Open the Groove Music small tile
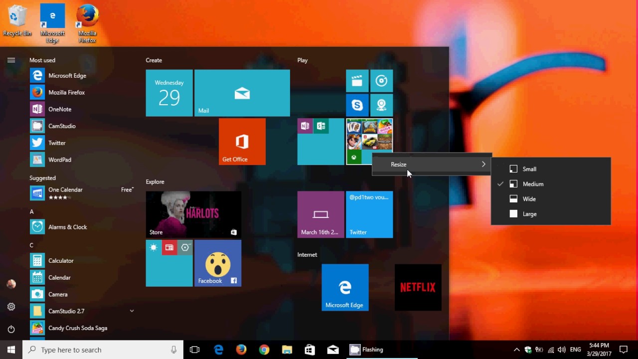 pos(381,81)
